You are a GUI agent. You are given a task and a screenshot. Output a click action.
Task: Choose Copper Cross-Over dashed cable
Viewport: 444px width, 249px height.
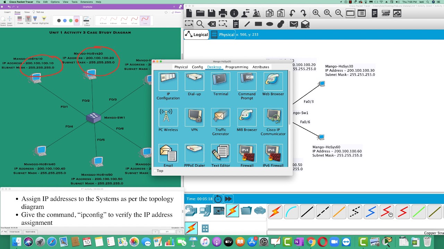[323, 212]
